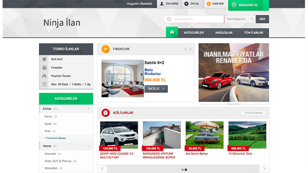Screen dimensions: 308x173
Task: Open the Acil Satılık Bahçe photo
Action: (x=205, y=135)
